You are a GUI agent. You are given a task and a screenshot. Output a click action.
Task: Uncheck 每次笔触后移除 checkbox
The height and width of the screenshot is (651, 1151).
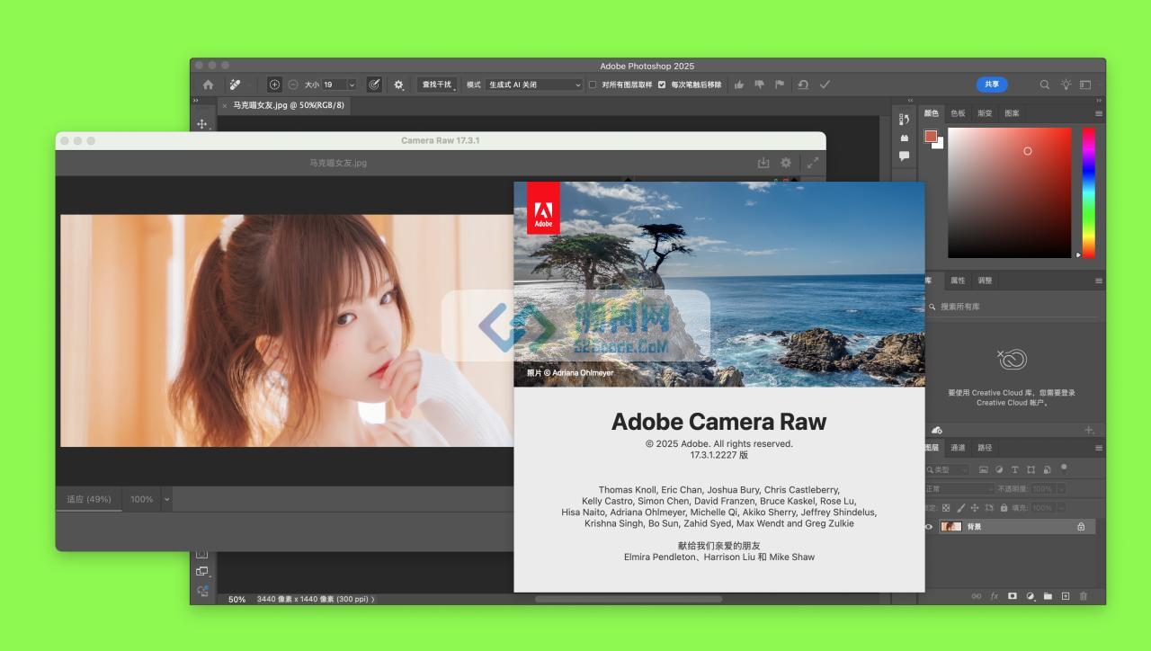662,85
